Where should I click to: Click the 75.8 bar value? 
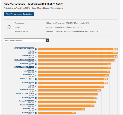(x=96, y=94)
